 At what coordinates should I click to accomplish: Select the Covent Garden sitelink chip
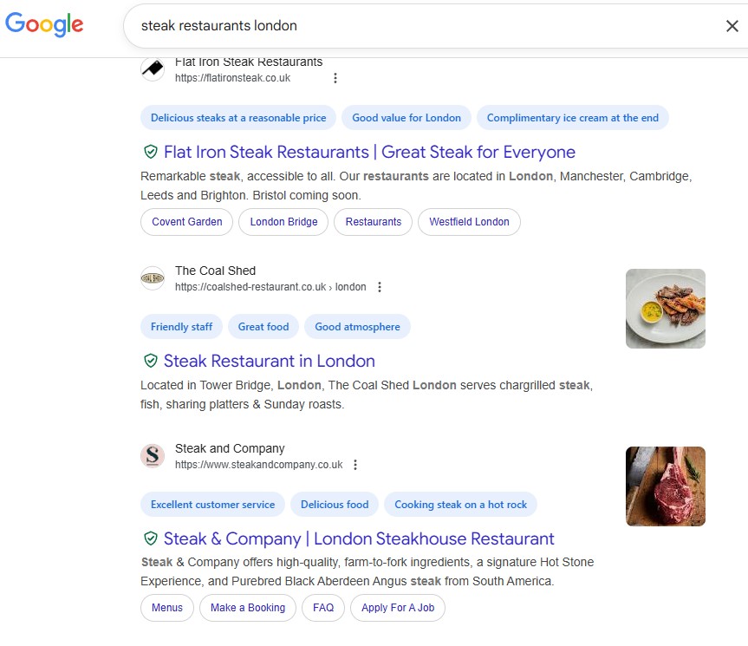pyautogui.click(x=187, y=222)
